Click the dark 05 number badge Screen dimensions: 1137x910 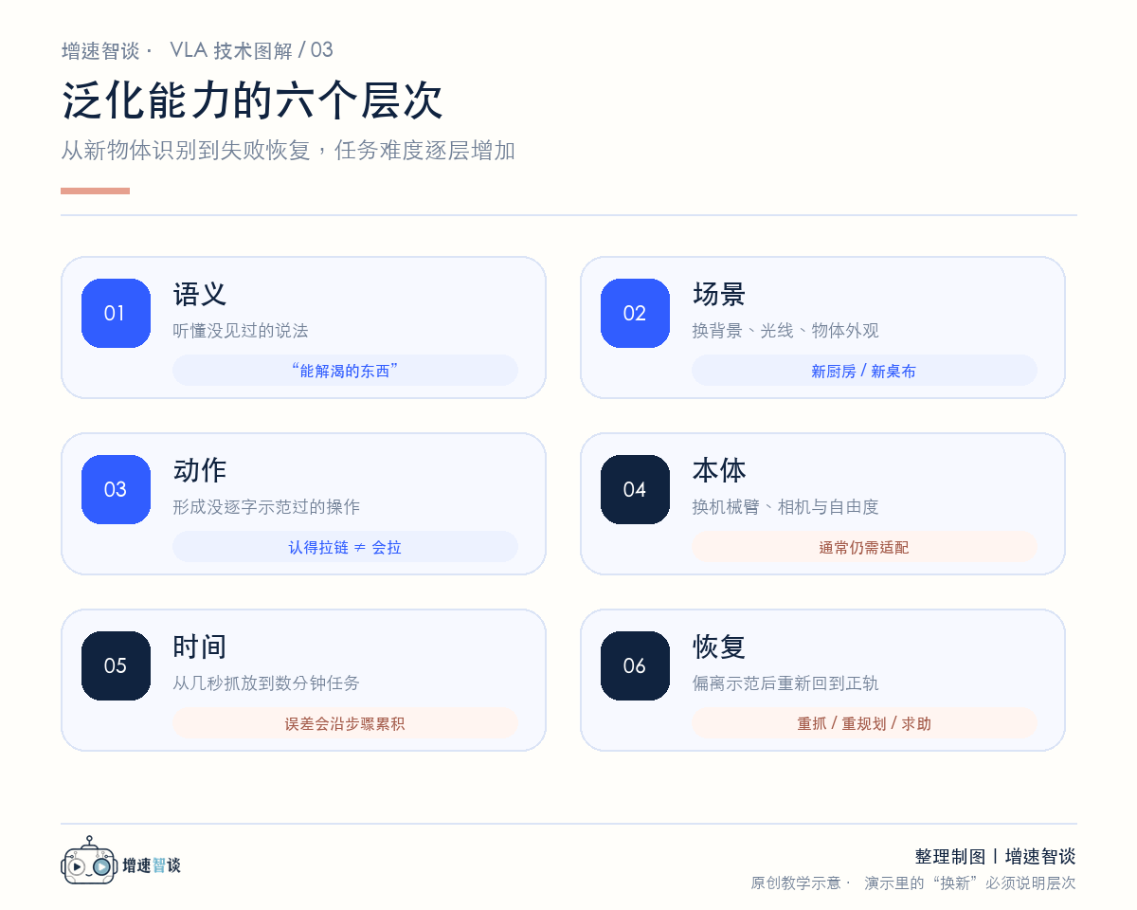(x=116, y=665)
